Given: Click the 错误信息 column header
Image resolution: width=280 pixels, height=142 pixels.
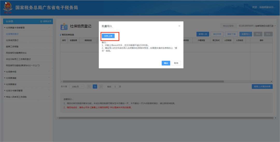Looking at the screenshot, I should click(88, 40).
